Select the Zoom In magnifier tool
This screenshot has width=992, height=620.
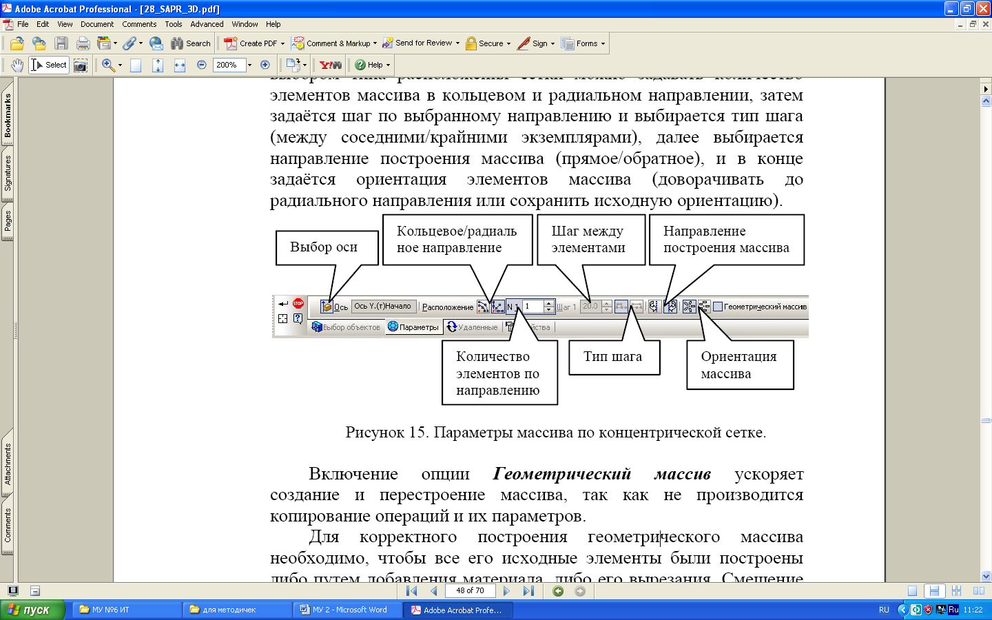(x=107, y=65)
